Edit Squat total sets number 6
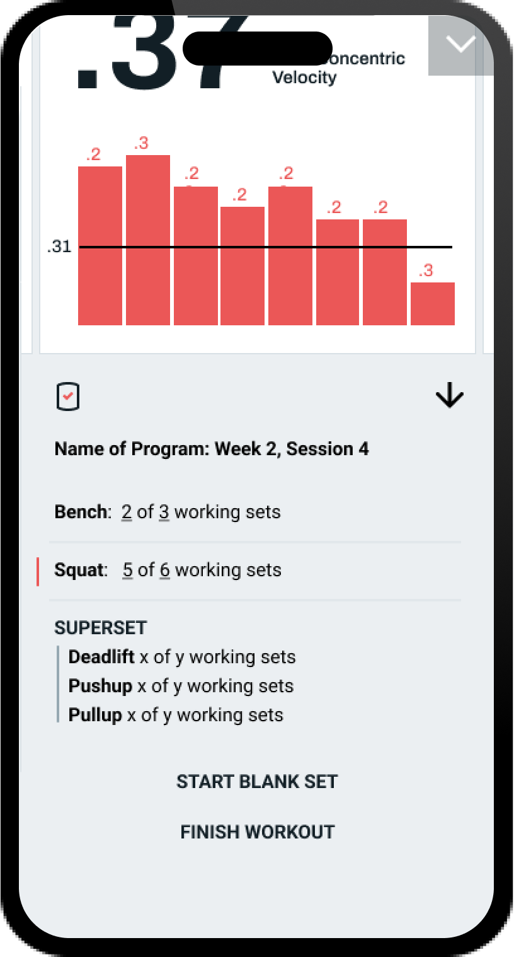The width and height of the screenshot is (514, 957). coord(165,570)
